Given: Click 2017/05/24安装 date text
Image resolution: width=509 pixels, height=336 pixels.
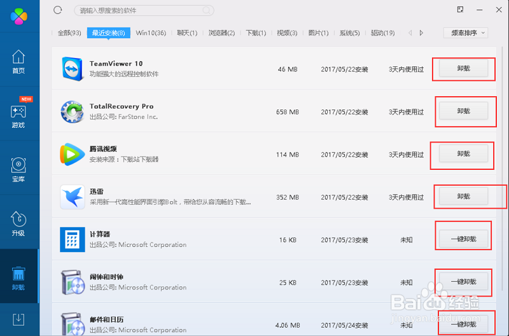Looking at the screenshot, I should pos(344,325).
